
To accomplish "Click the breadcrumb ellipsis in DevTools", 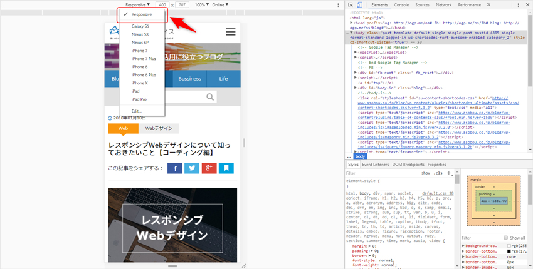I will pos(349,156).
